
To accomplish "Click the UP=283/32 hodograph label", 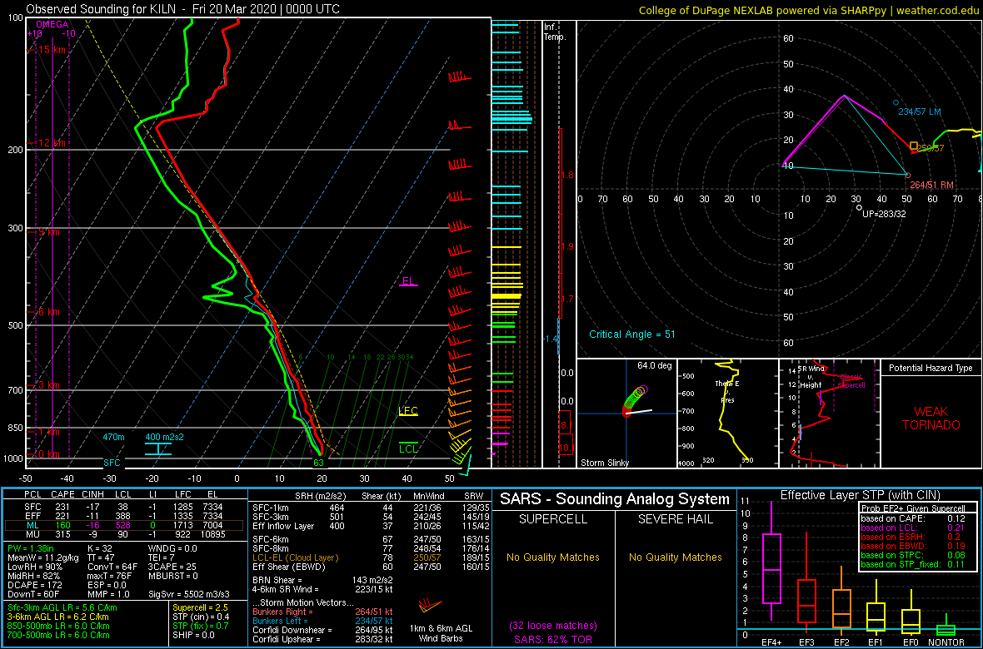I will point(885,214).
